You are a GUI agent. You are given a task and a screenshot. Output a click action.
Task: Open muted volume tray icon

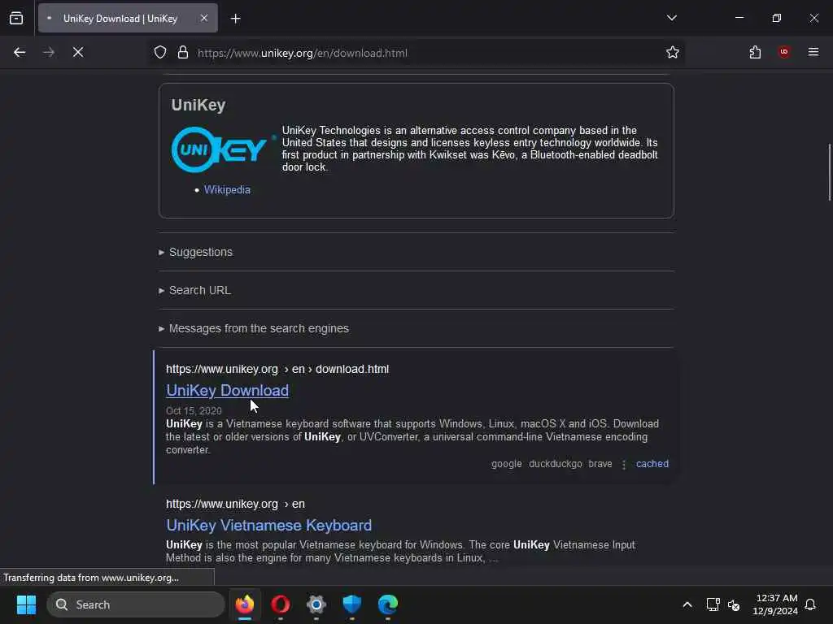click(734, 604)
